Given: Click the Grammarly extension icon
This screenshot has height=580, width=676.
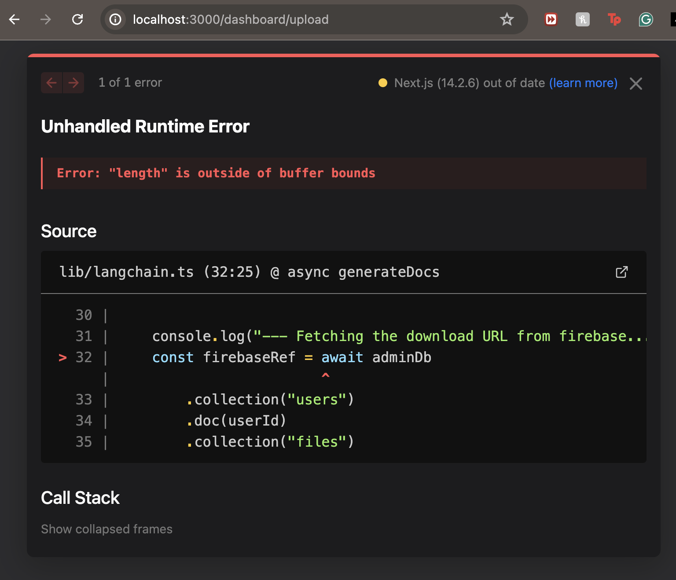Looking at the screenshot, I should click(645, 19).
